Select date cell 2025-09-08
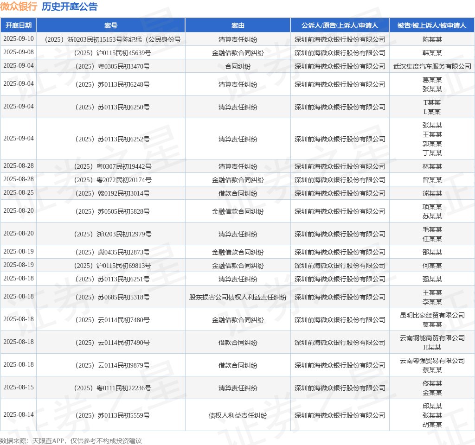Image resolution: width=475 pixels, height=445 pixels. tap(19, 52)
